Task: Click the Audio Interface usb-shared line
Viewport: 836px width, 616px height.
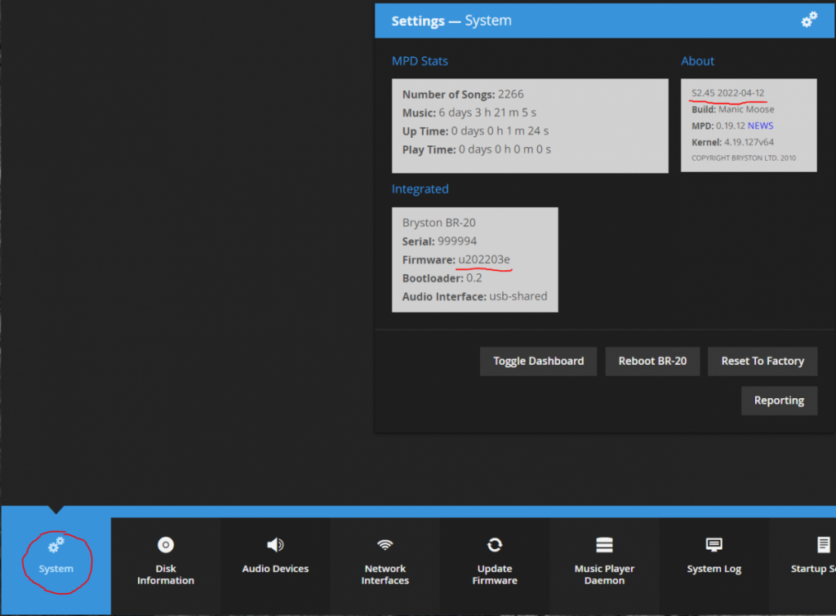Action: pos(474,296)
